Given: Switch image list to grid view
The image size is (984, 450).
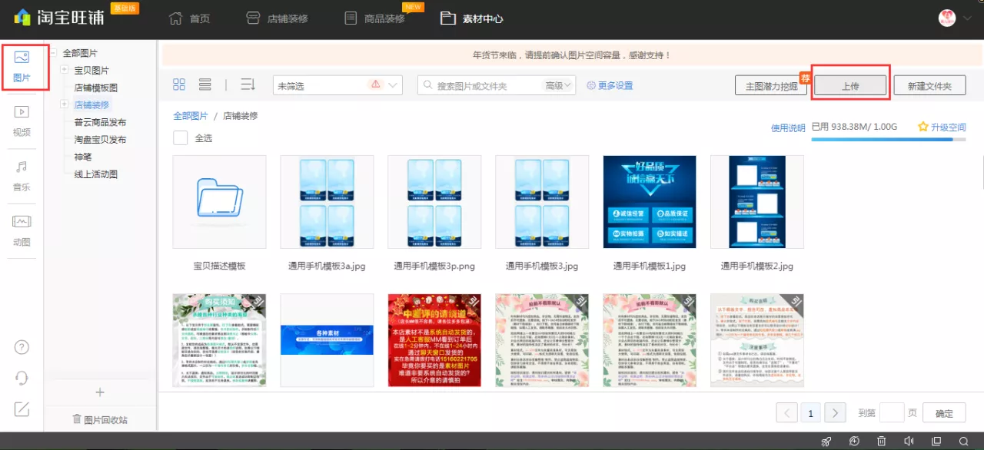Looking at the screenshot, I should [178, 84].
